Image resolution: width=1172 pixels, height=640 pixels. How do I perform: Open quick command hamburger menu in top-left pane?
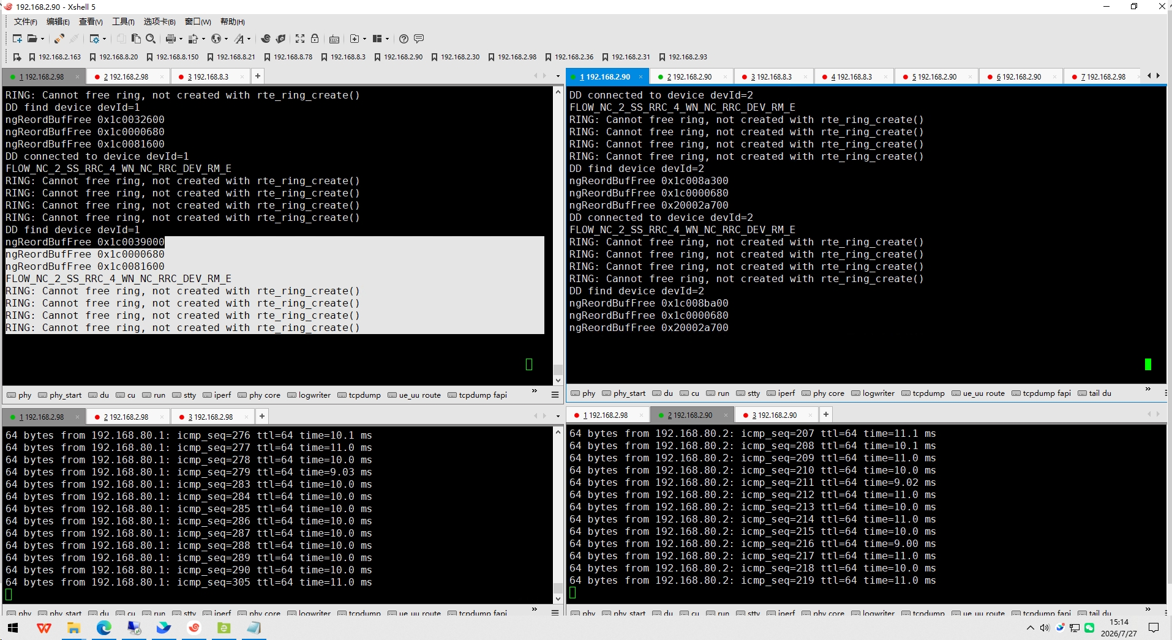pyautogui.click(x=555, y=395)
